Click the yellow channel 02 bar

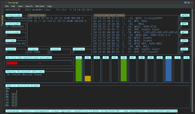click(88, 79)
